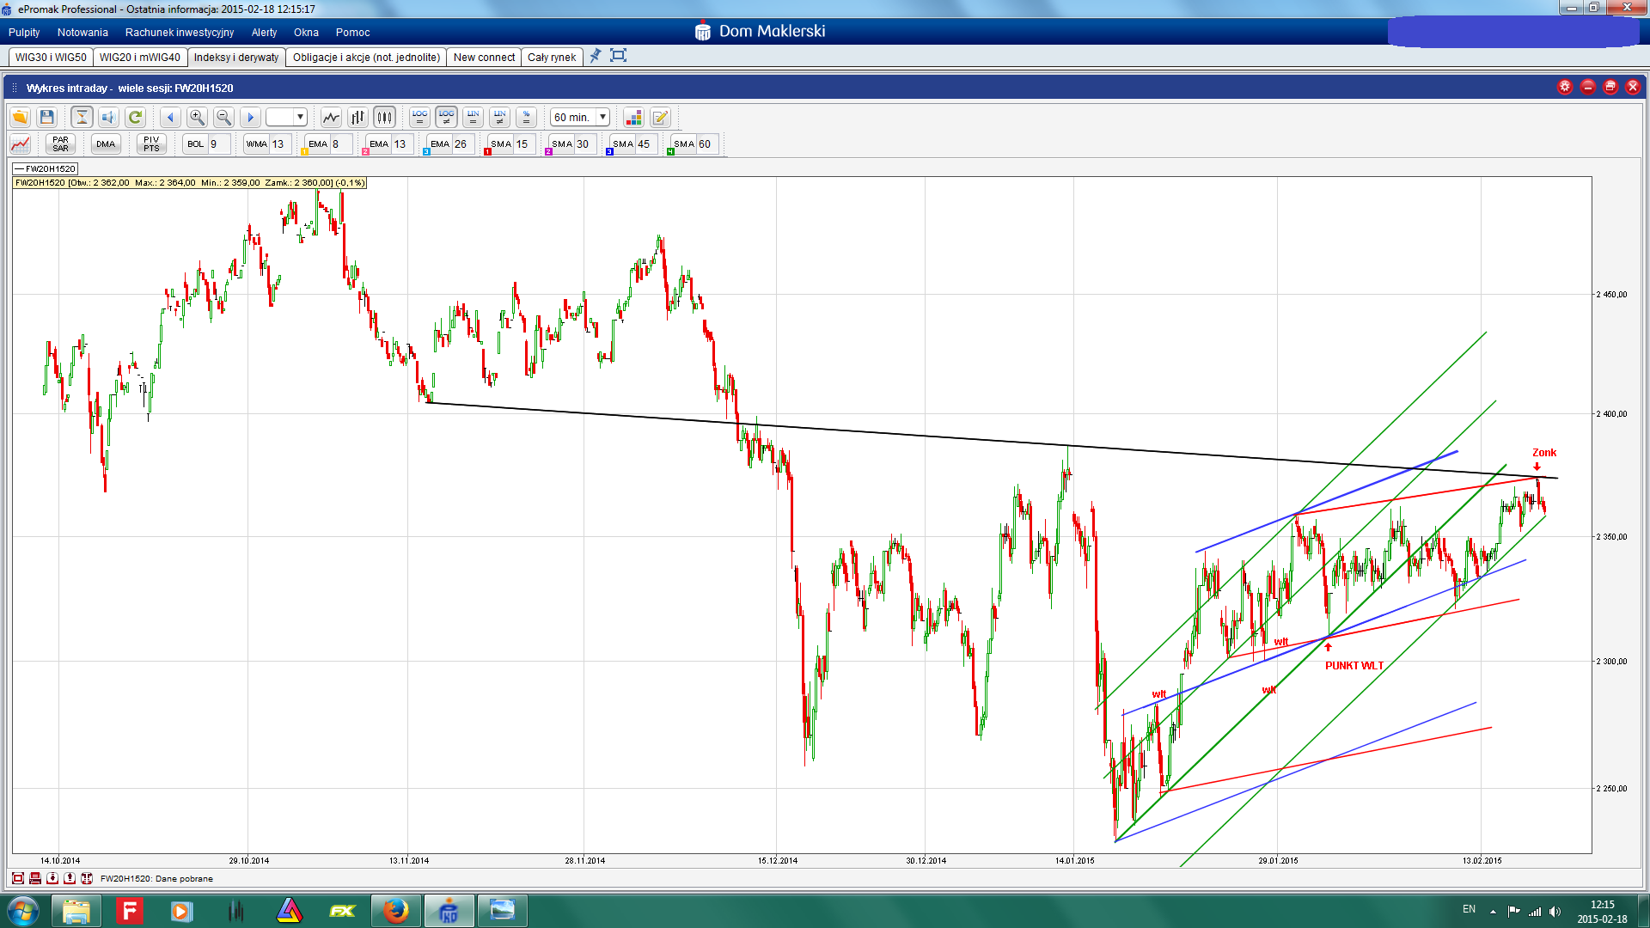This screenshot has height=928, width=1650.
Task: Open the color palette settings icon
Action: coord(633,118)
